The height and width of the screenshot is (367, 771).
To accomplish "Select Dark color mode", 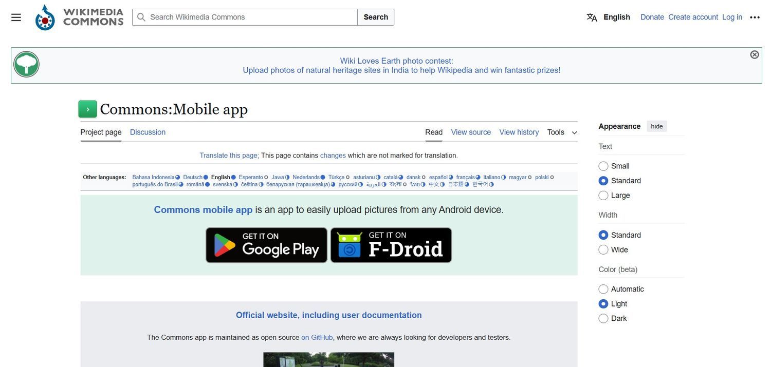I will (x=603, y=319).
